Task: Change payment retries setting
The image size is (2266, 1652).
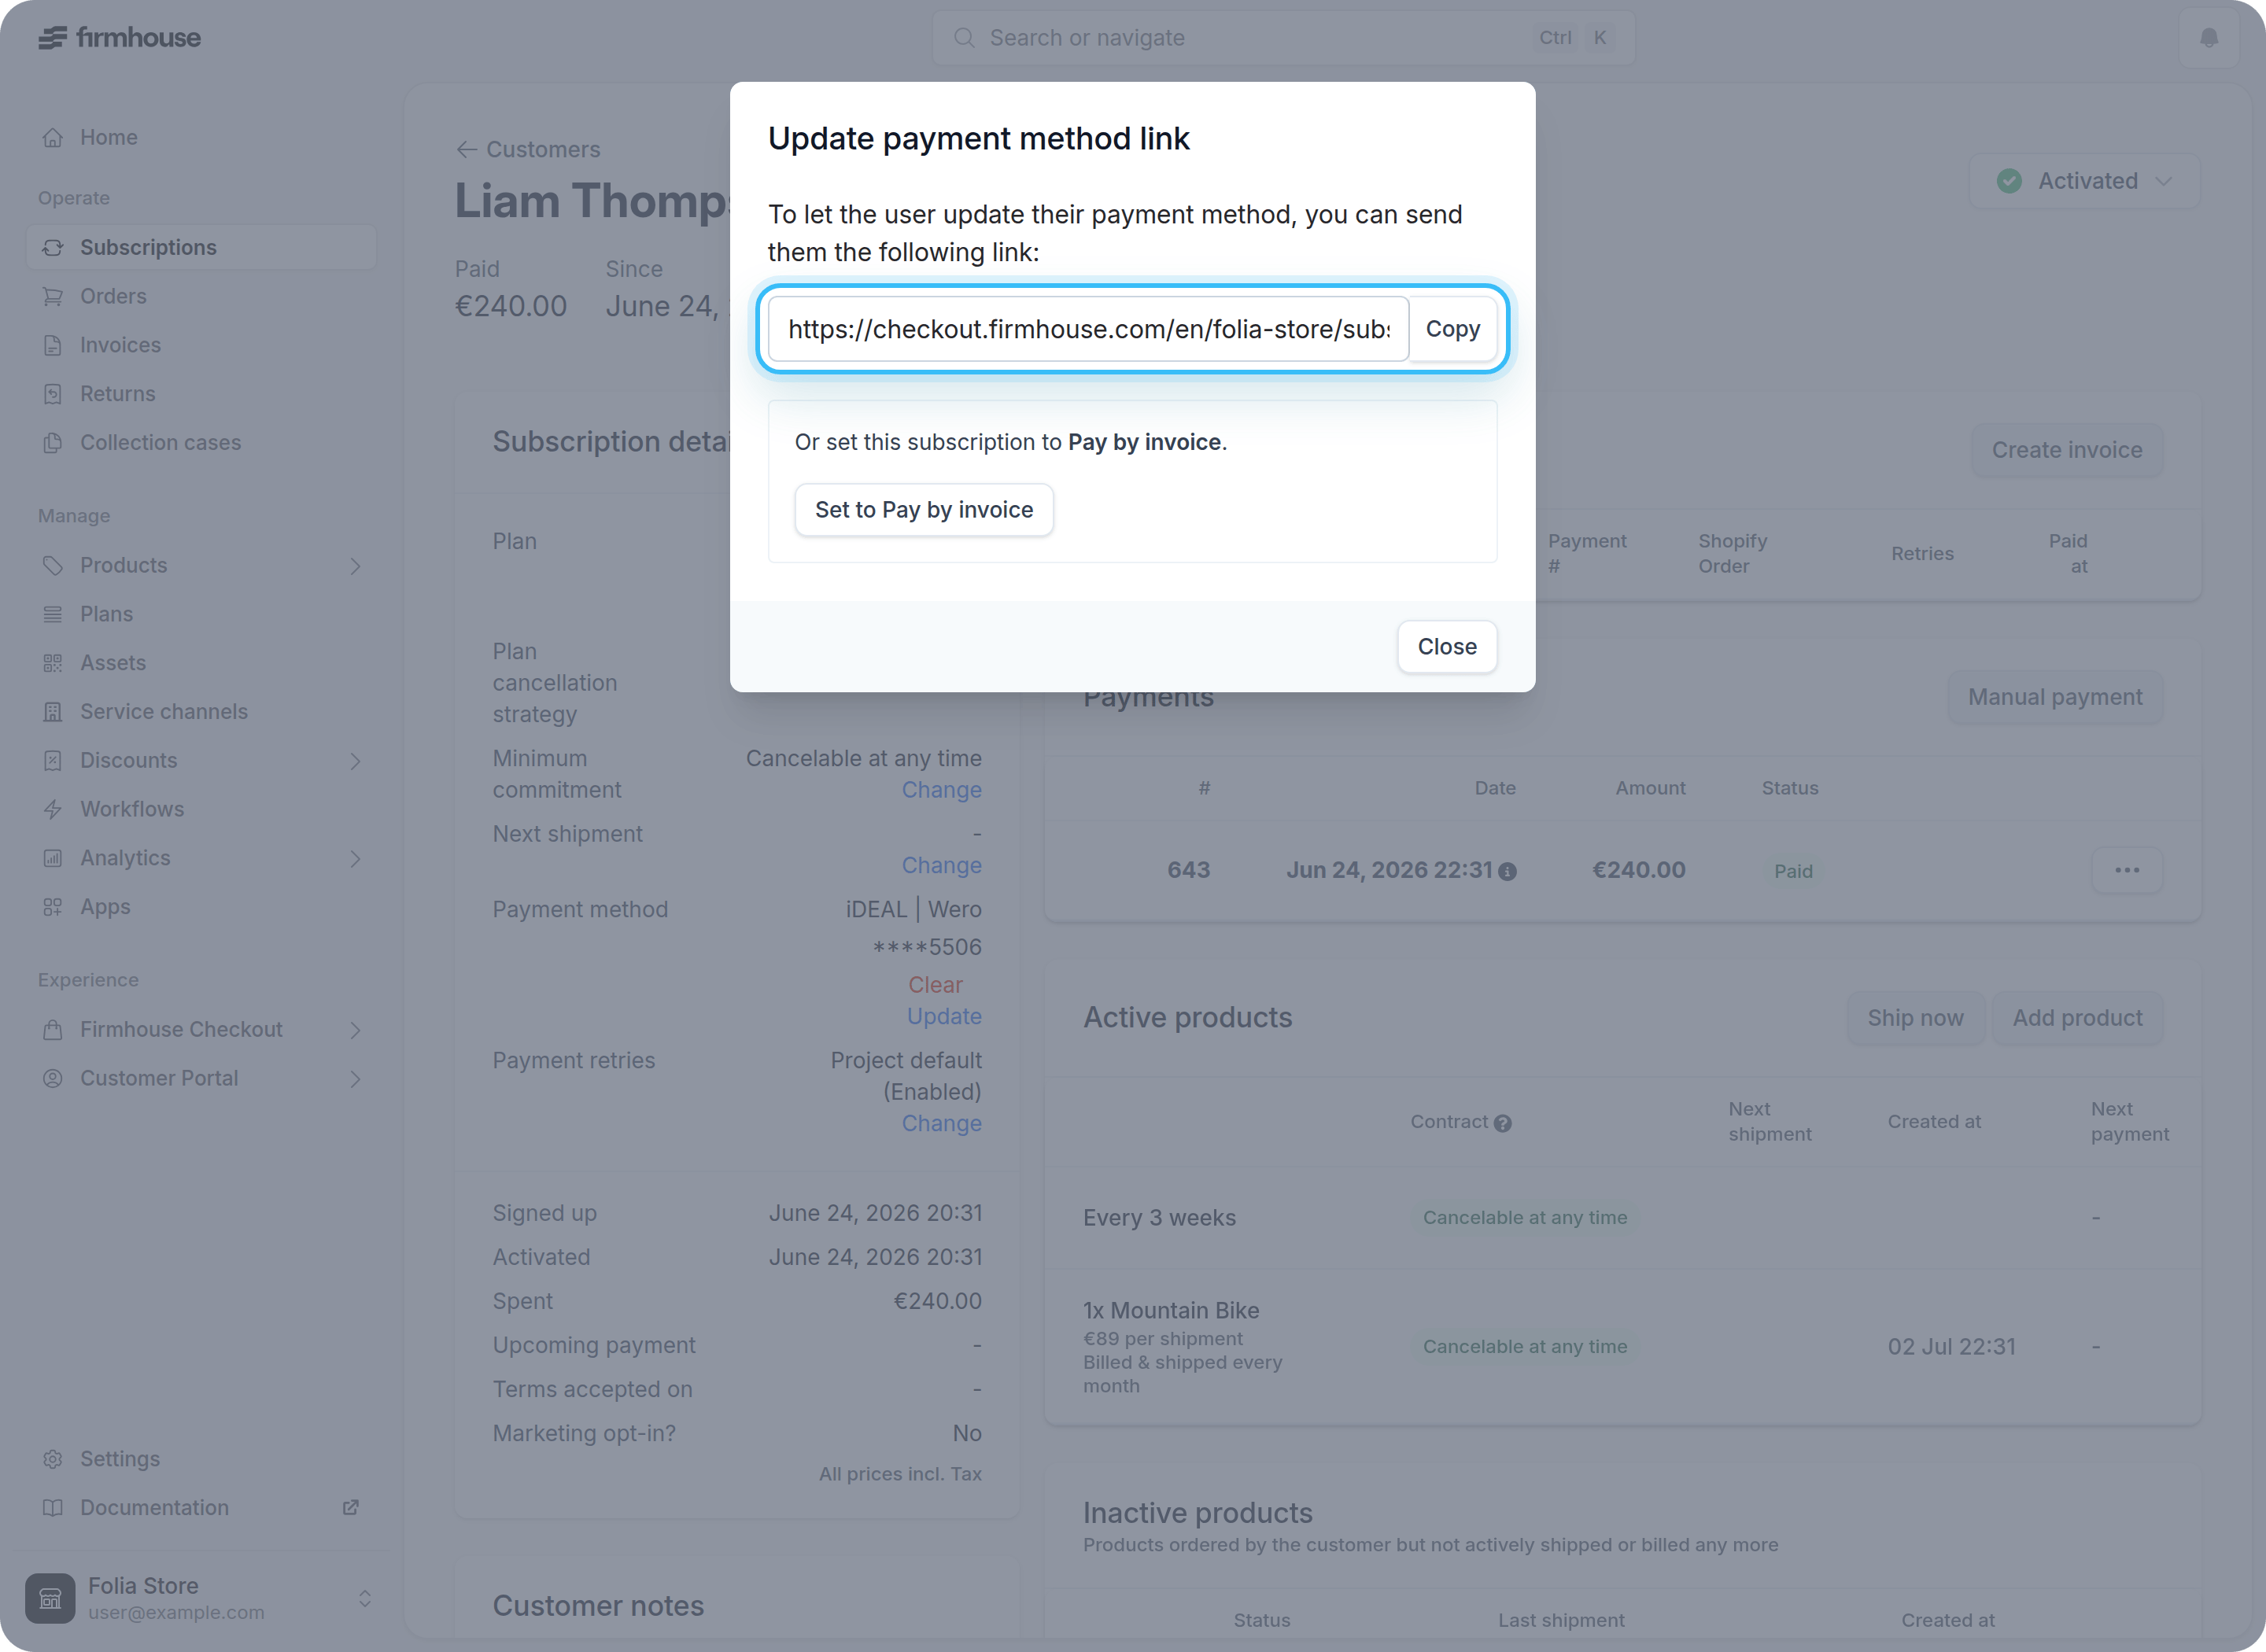Action: coord(941,1123)
